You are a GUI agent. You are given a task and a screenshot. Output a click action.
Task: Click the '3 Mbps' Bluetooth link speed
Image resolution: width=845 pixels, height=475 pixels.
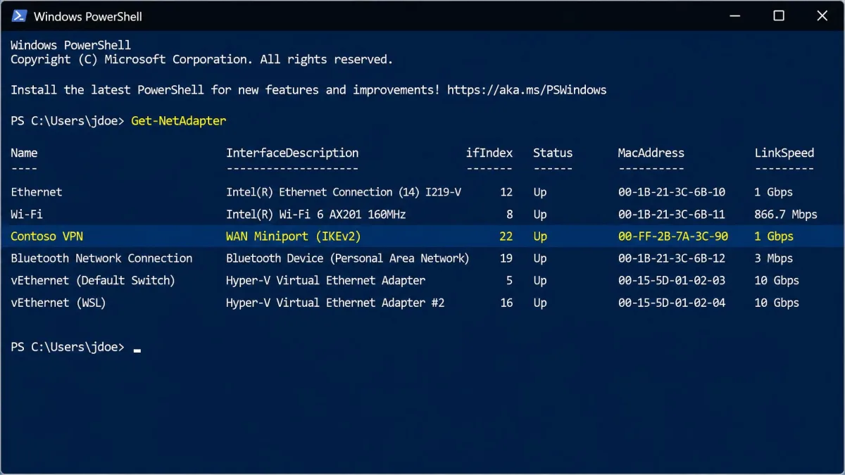click(774, 258)
